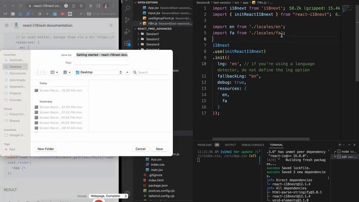Viewport: 359px width, 202px height.
Task: Open package.json in file explorer
Action: (x=158, y=186)
